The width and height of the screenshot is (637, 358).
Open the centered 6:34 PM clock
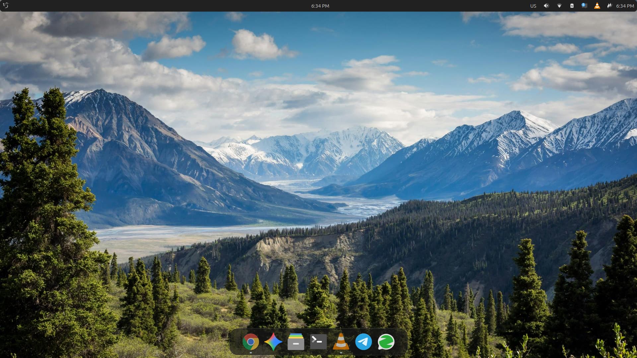tap(320, 6)
